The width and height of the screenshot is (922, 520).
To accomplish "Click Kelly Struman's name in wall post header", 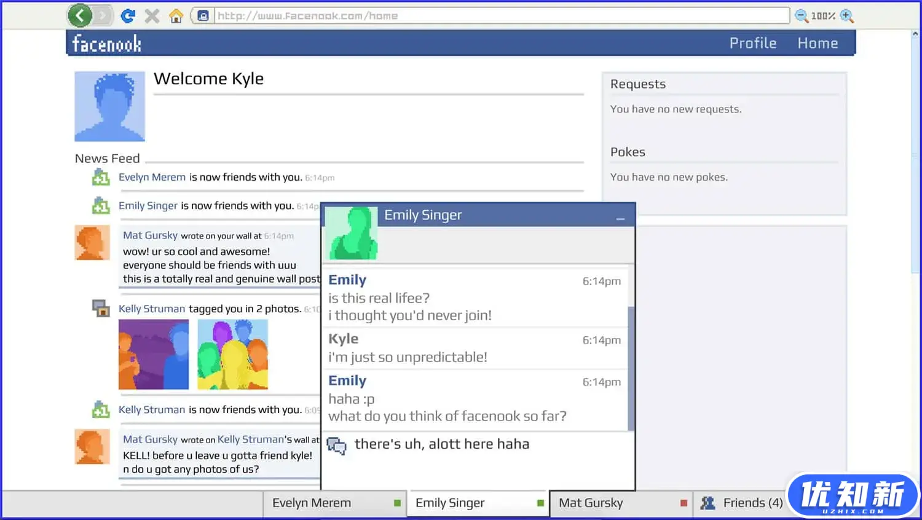I will (x=251, y=439).
